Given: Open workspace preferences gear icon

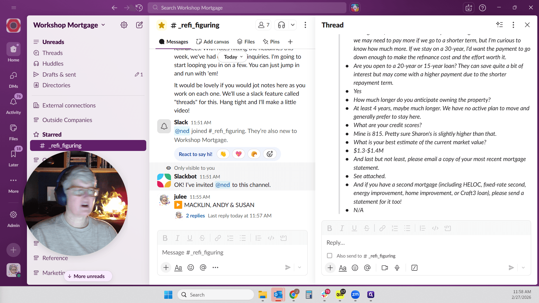Looking at the screenshot, I should 124,25.
